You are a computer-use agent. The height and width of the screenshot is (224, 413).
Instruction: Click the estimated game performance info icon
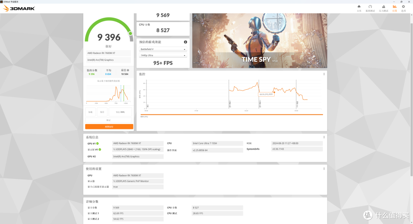pos(185,42)
